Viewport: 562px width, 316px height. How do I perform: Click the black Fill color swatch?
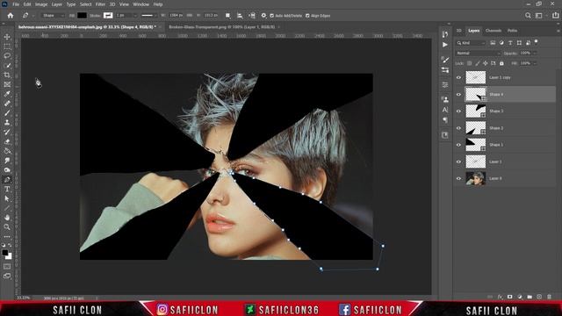[x=82, y=16]
